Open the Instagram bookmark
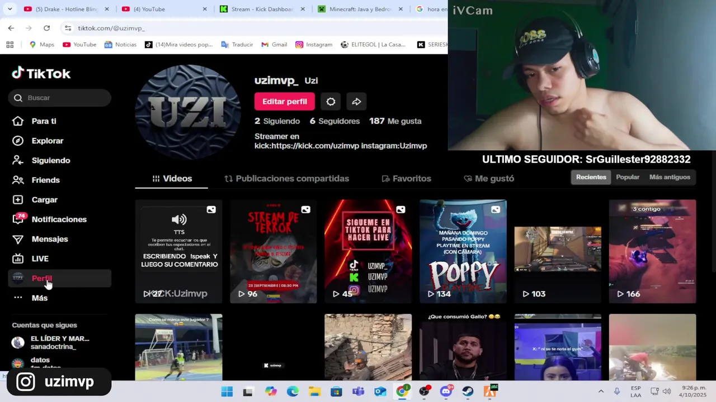Screen dimensions: 716x402 point(314,45)
